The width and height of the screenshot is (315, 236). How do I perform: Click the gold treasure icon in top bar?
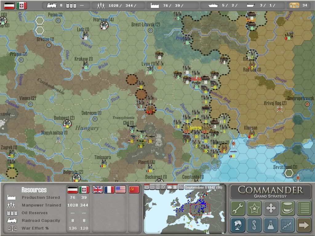pos(294,6)
